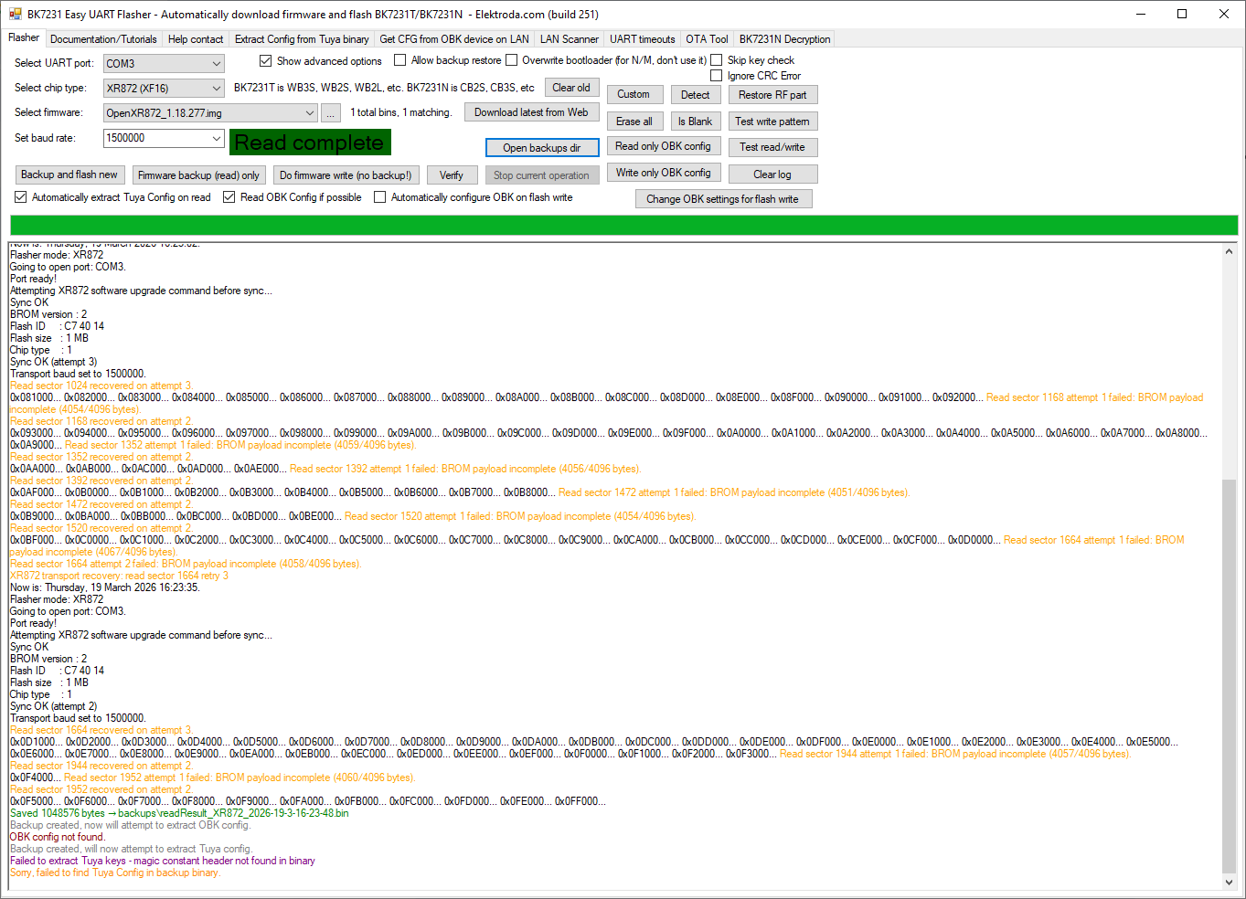Viewport: 1246px width, 899px height.
Task: Click the green progress bar
Action: coord(623,226)
